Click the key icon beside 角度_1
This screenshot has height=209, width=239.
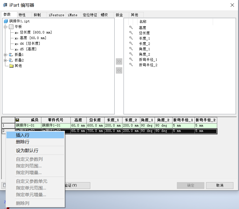(131, 49)
